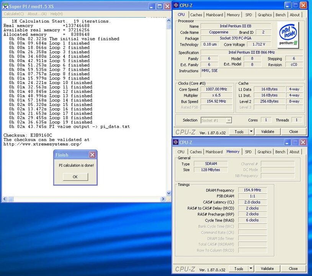The width and height of the screenshot is (312, 276).
Task: Close the Finish dialog with its X
Action: [92, 154]
